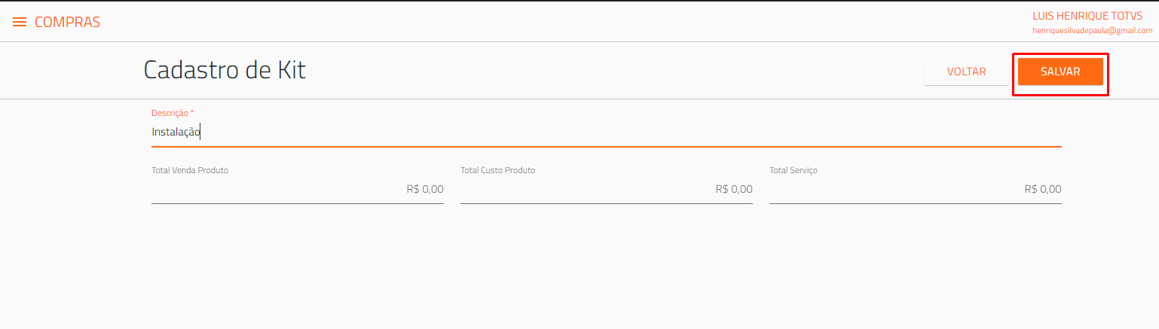1159x329 pixels.
Task: Select the Total Custo Produto field
Action: coord(607,189)
